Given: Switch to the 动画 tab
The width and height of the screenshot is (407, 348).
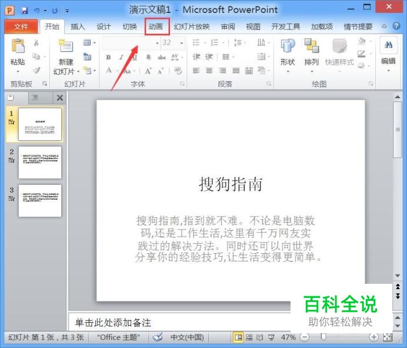Looking at the screenshot, I should point(156,26).
